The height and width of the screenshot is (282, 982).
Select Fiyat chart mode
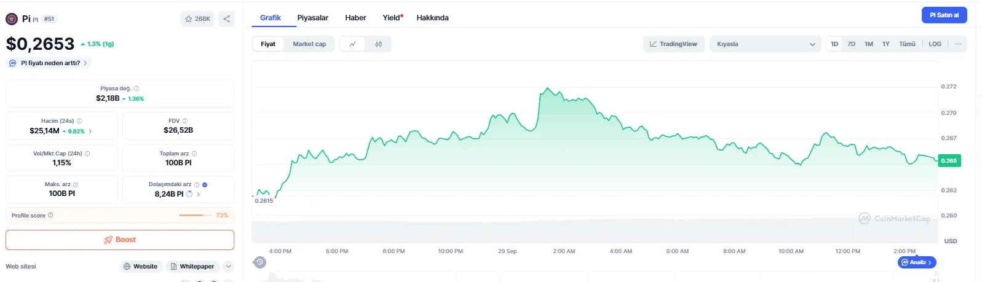coord(268,44)
